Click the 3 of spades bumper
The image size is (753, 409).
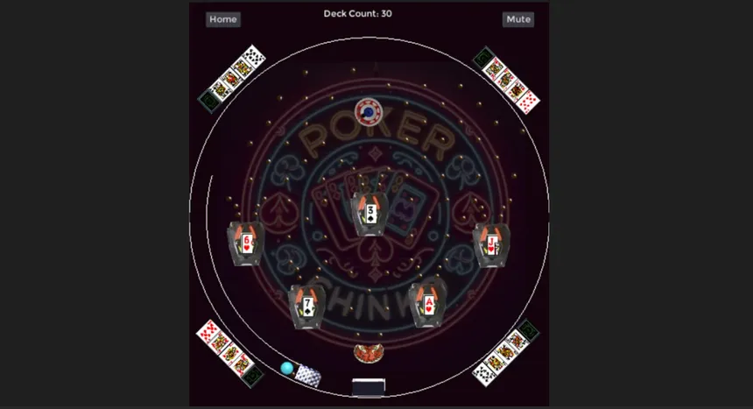[369, 214]
